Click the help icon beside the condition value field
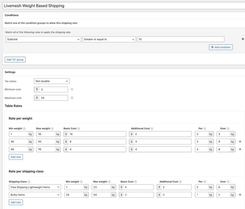The height and width of the screenshot is (209, 245). [x=243, y=39]
